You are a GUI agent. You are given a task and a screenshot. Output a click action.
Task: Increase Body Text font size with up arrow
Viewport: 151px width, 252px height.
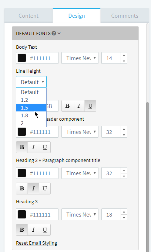(x=124, y=55)
